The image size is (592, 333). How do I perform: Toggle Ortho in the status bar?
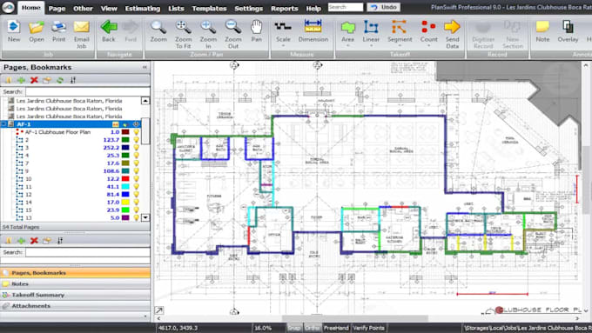pyautogui.click(x=312, y=328)
